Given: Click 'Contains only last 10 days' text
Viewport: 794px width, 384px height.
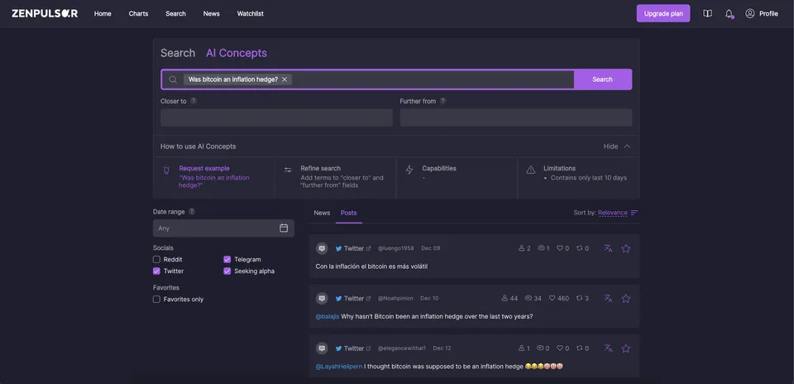Looking at the screenshot, I should 589,178.
